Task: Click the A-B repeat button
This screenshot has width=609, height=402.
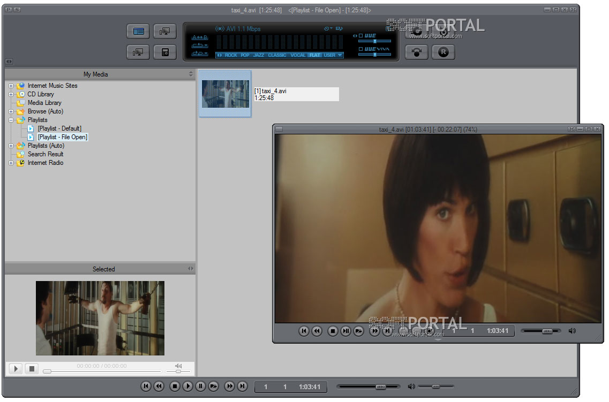Action: (200, 37)
